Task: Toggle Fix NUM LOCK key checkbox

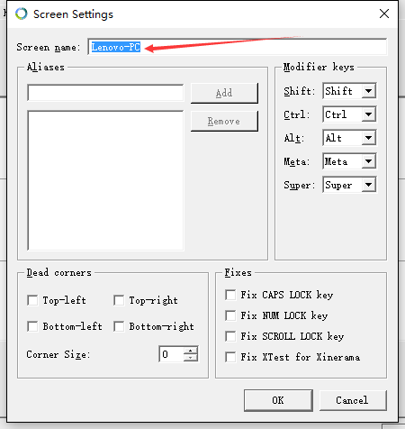Action: [230, 315]
